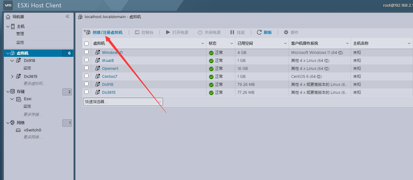
Task: Click the VMware vm logo
Action: (x=8, y=5)
